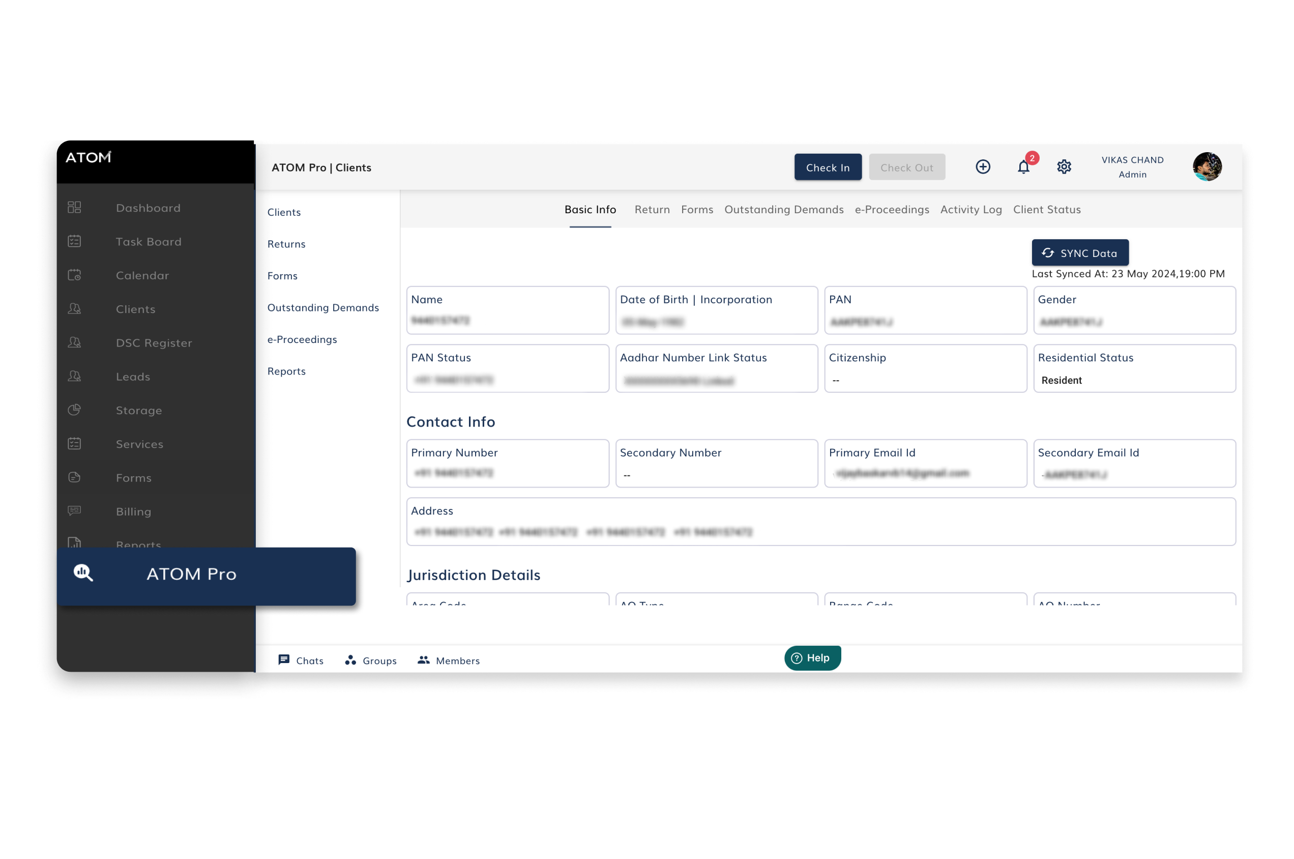Viewport: 1294px width, 859px height.
Task: Click the Date of Birth field
Action: 717,310
